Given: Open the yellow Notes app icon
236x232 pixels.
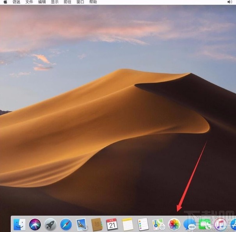Looking at the screenshot, I should coord(128,224).
